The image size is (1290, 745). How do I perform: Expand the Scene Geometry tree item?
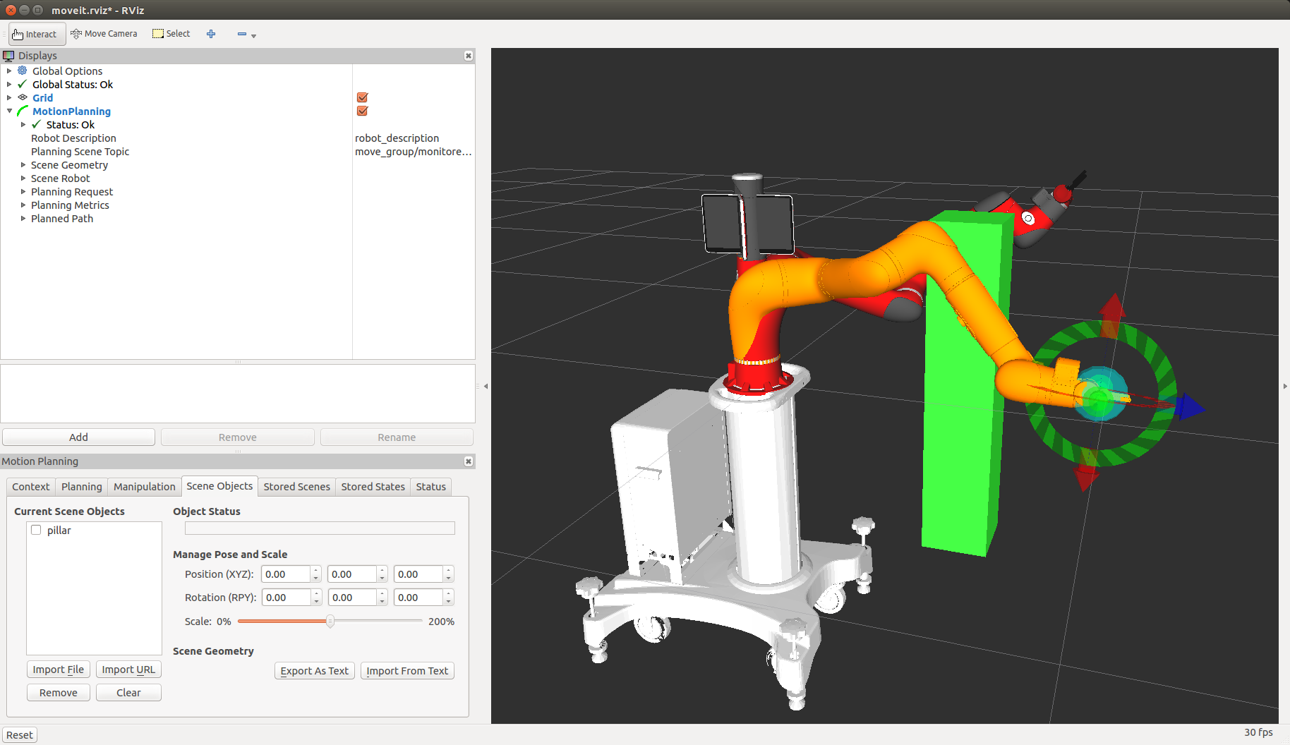tap(23, 165)
